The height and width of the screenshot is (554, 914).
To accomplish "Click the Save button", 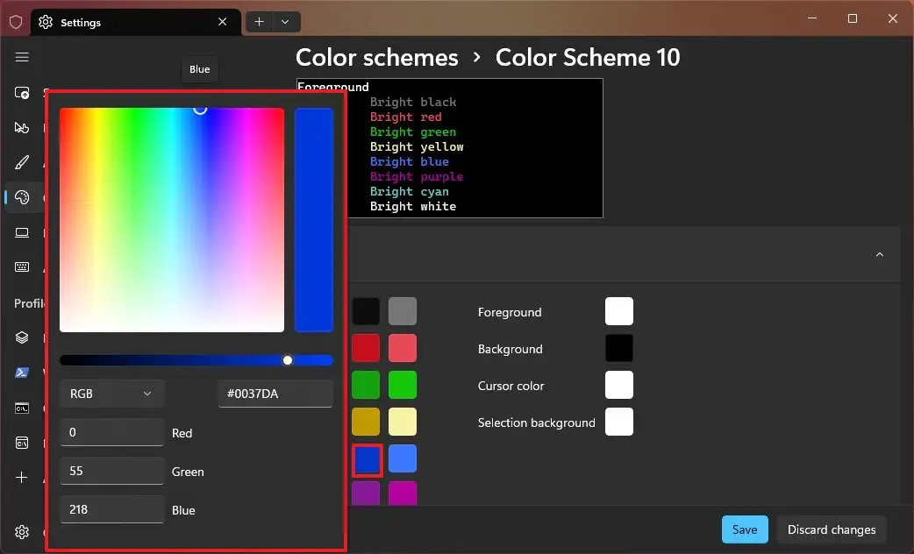I will 745,529.
